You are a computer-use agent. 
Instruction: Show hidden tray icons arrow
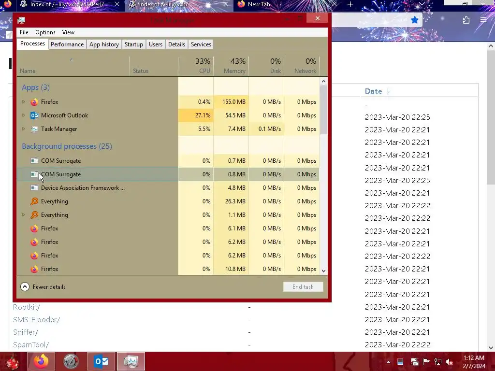(388, 362)
